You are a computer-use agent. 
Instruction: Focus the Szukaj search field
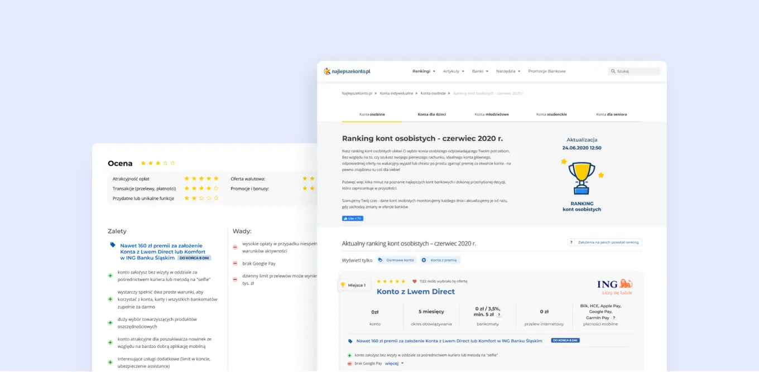[635, 71]
